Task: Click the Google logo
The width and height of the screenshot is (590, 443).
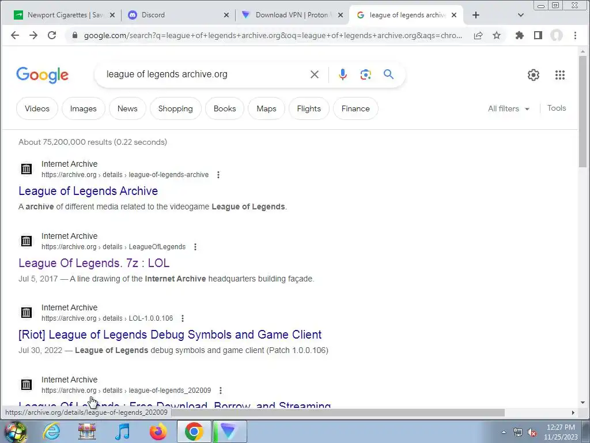Action: pyautogui.click(x=43, y=75)
